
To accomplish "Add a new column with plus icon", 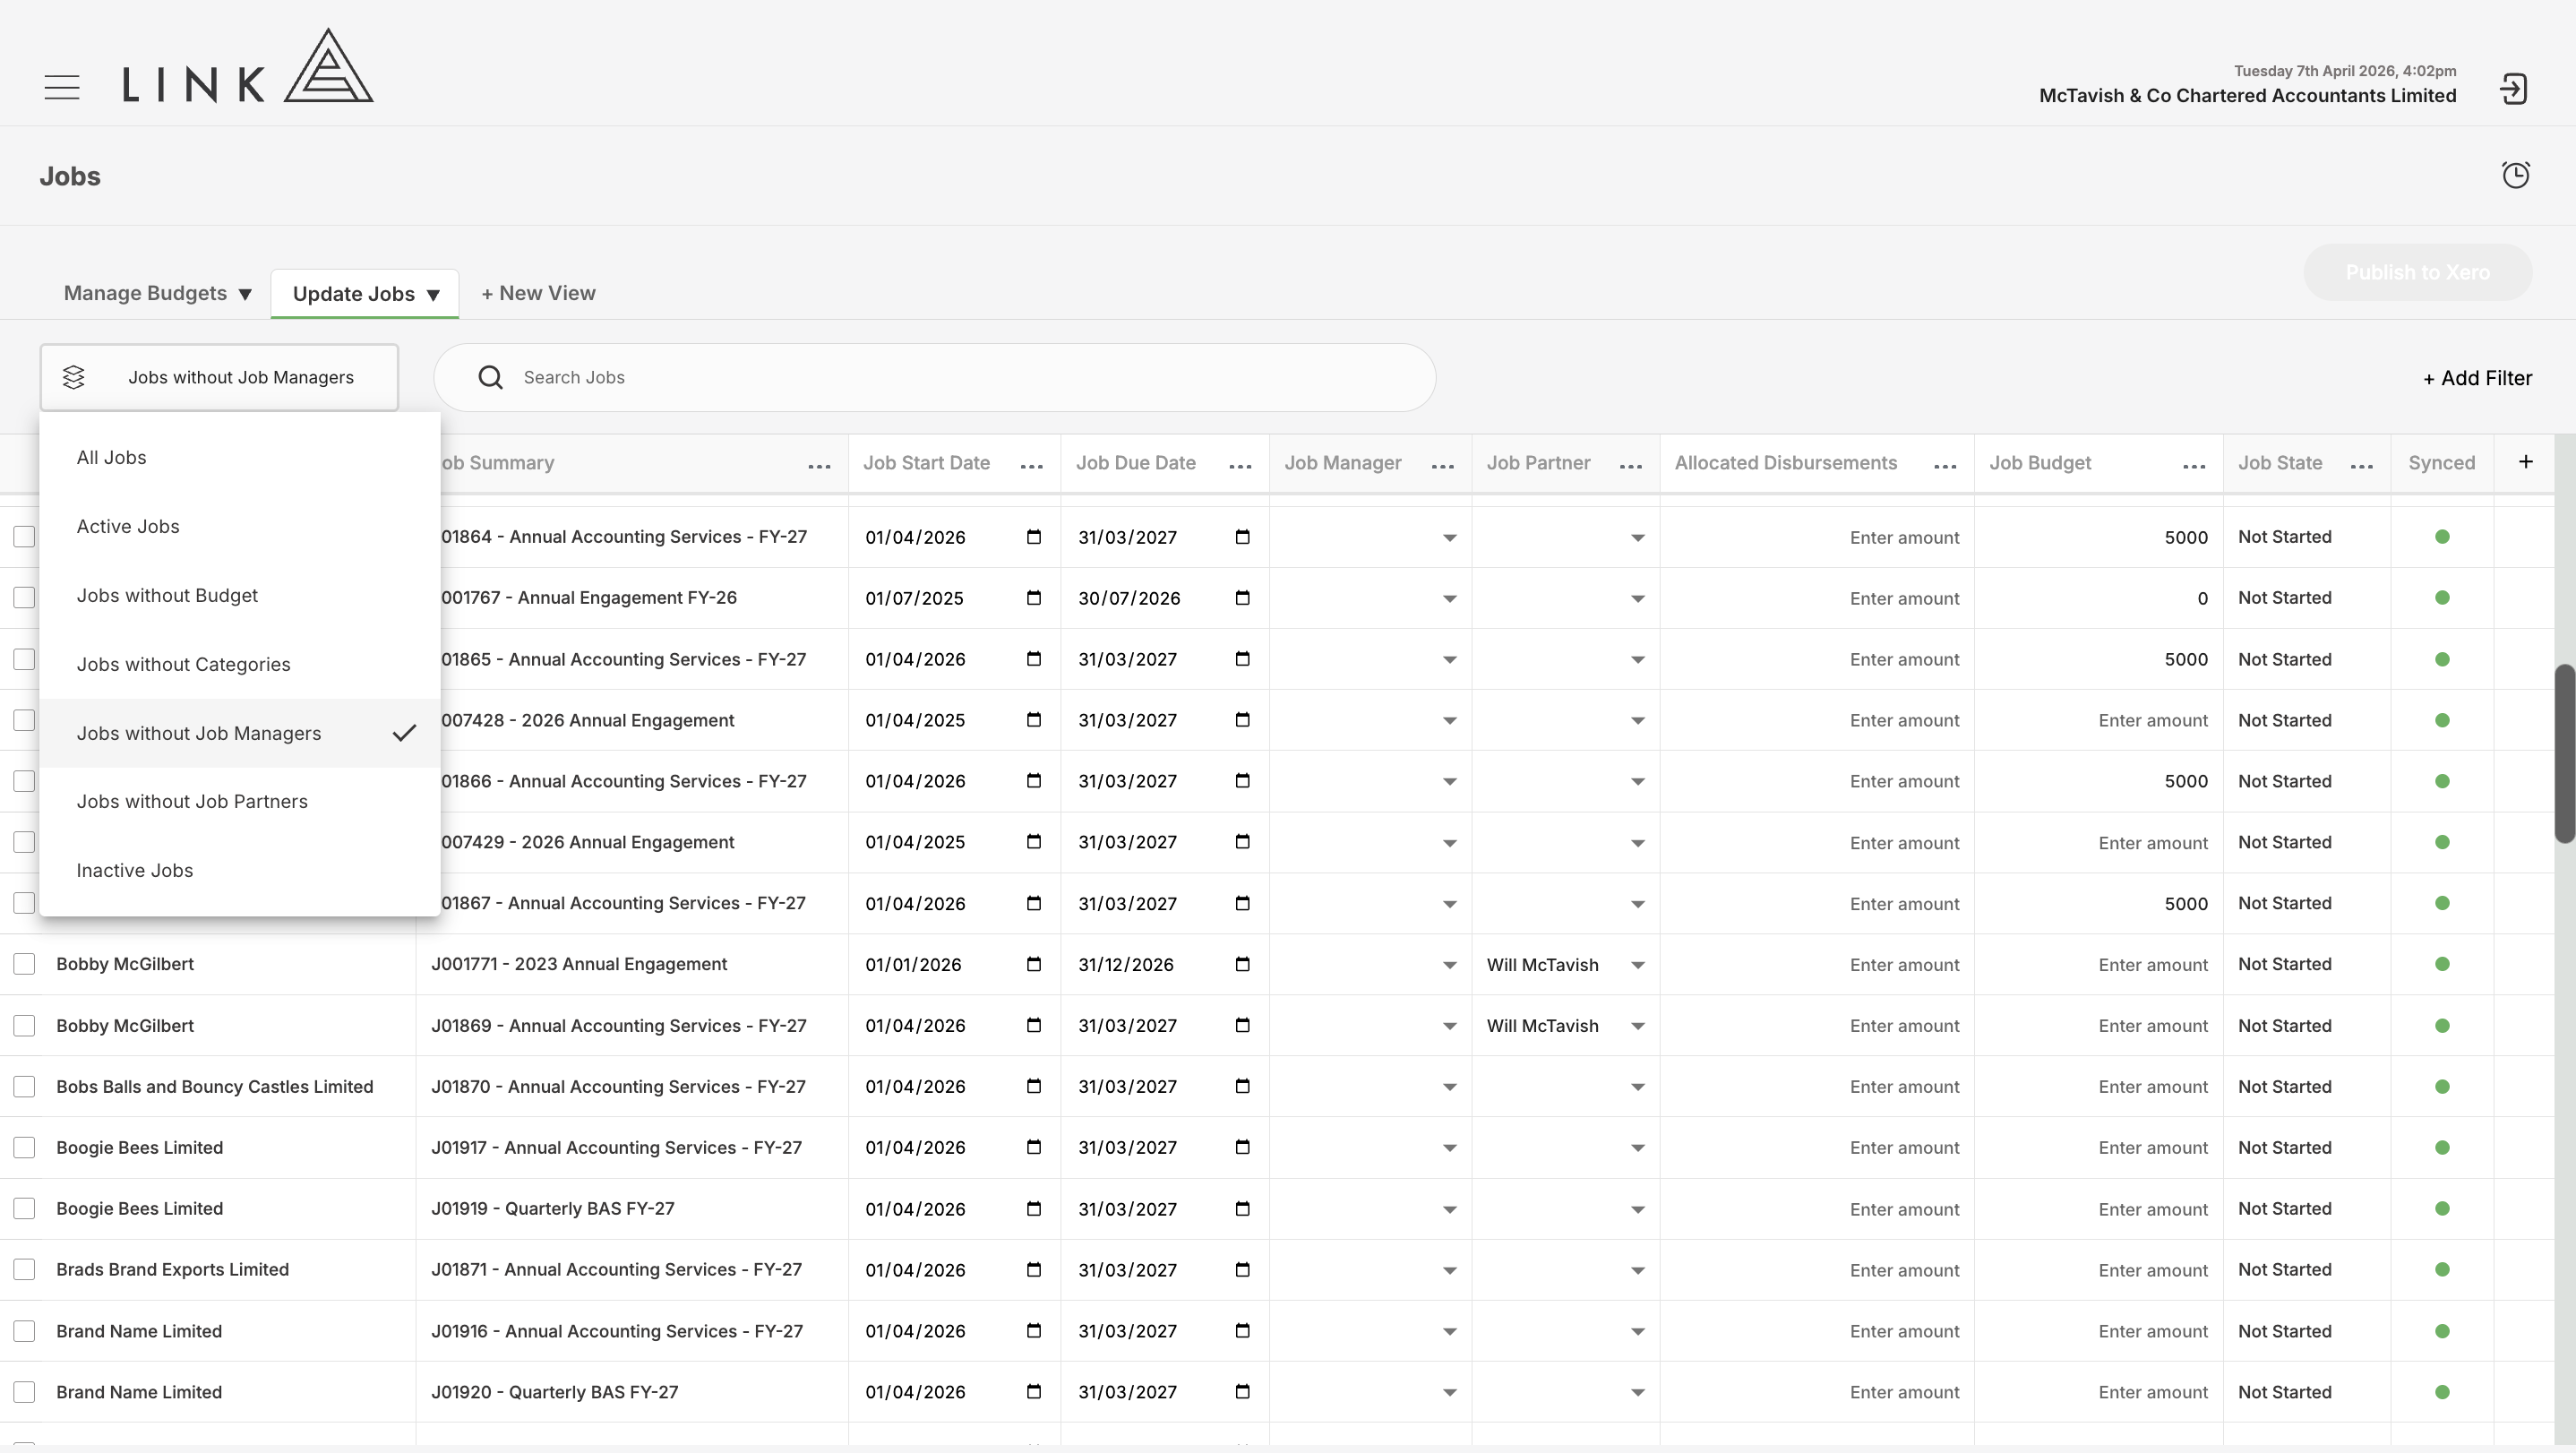I will click(x=2526, y=461).
